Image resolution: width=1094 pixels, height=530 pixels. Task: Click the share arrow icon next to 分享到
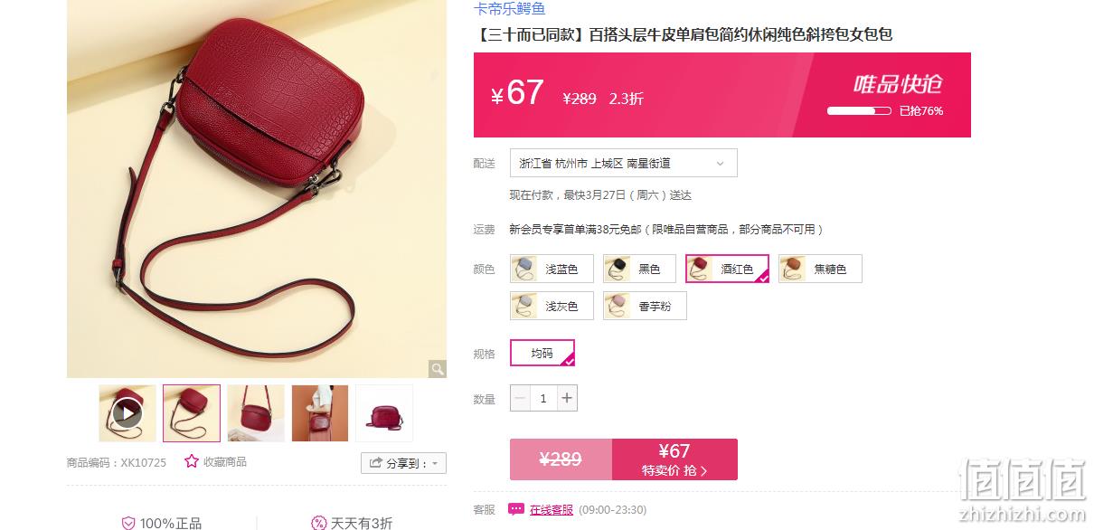[375, 463]
